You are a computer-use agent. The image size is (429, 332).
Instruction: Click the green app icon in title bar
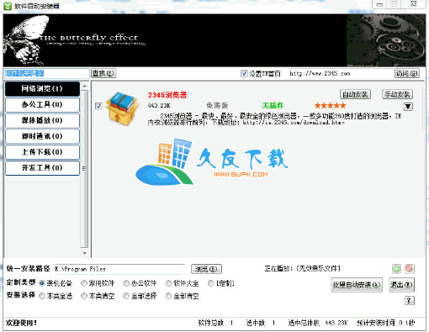point(8,6)
